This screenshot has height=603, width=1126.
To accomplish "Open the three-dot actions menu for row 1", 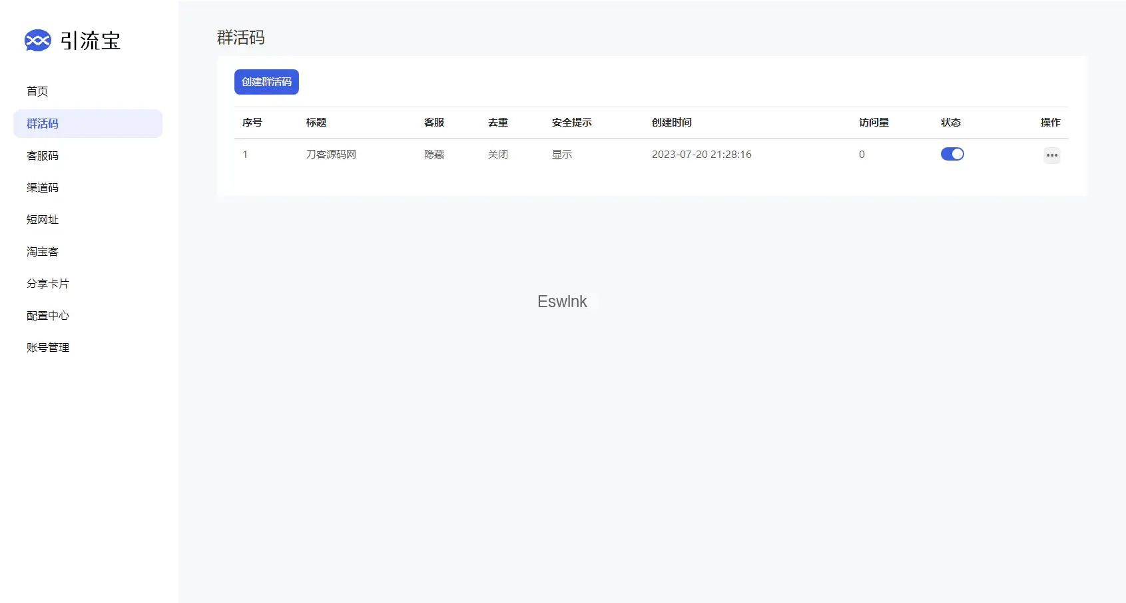I will click(1051, 155).
